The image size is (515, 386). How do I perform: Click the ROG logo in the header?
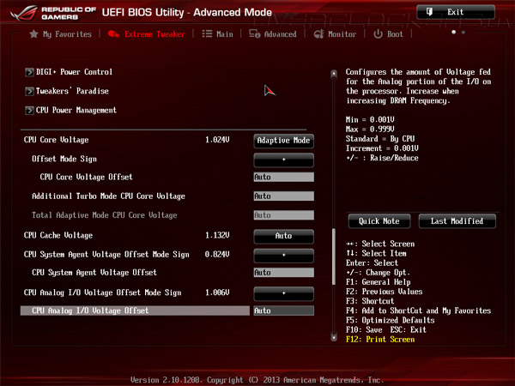(24, 13)
